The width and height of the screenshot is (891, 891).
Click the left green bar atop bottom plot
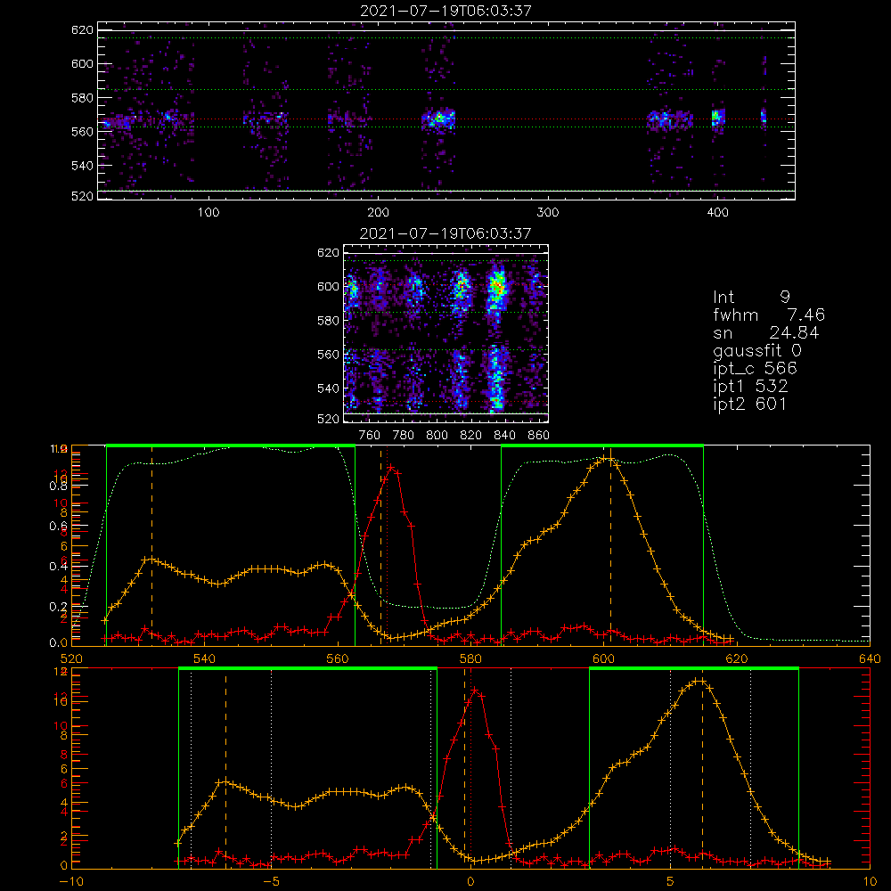click(x=307, y=668)
